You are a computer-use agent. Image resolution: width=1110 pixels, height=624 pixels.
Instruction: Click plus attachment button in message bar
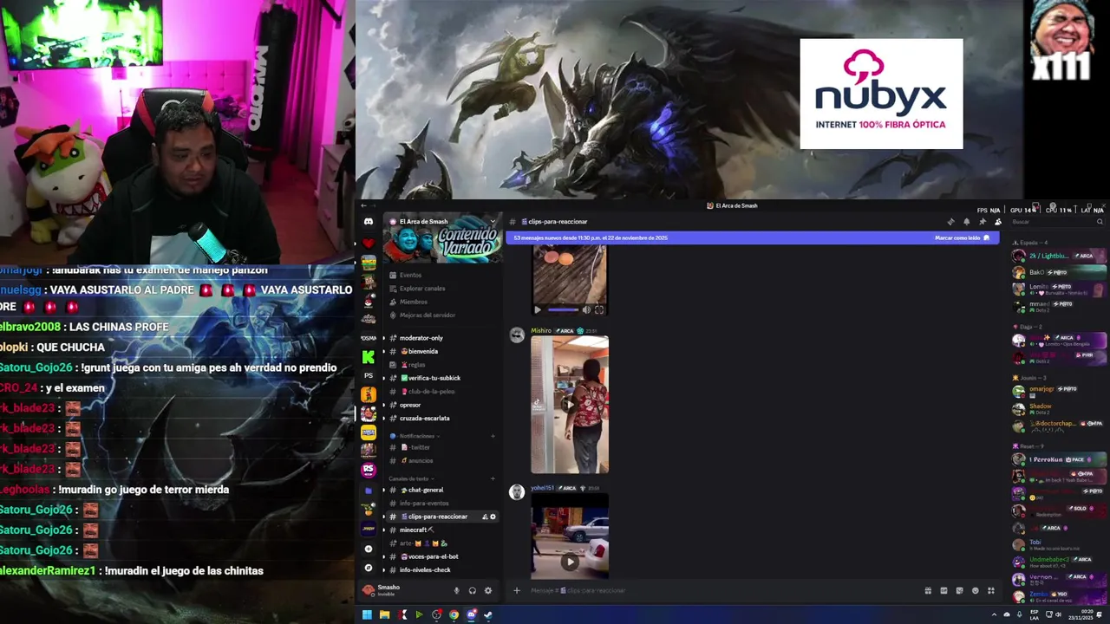[x=516, y=590]
